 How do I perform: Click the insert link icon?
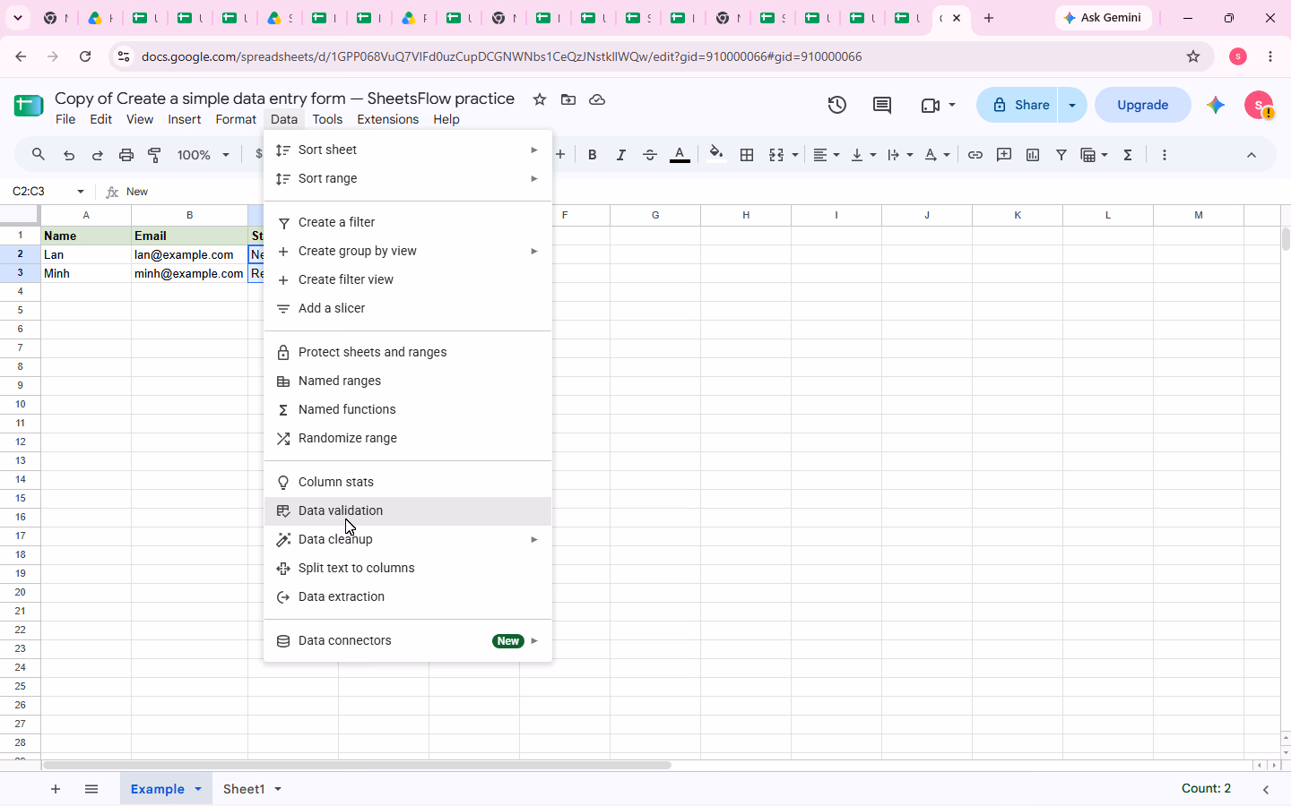[975, 155]
